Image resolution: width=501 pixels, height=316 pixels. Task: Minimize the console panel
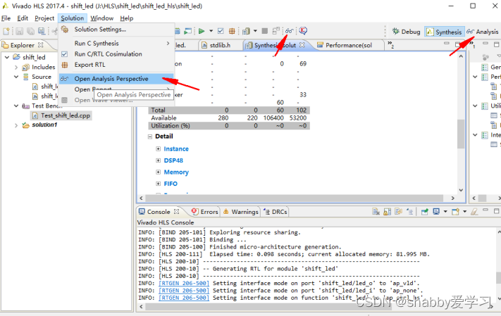485,210
